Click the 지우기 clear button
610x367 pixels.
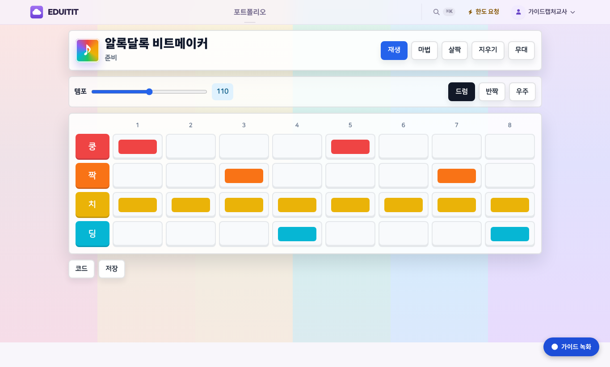[x=488, y=50]
